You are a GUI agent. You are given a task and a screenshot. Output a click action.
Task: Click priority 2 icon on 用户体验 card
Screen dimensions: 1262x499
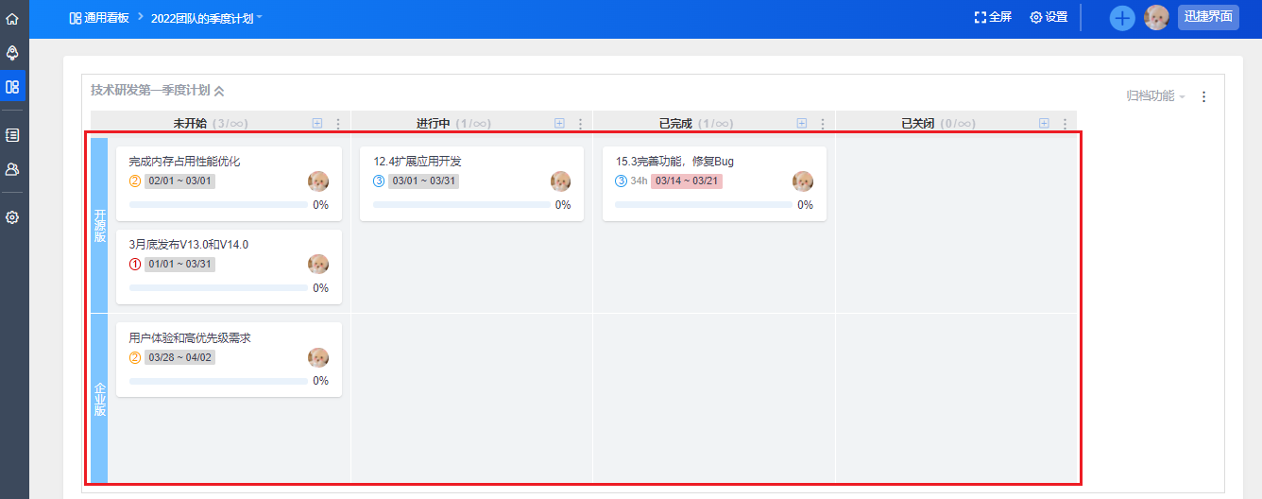tap(135, 357)
